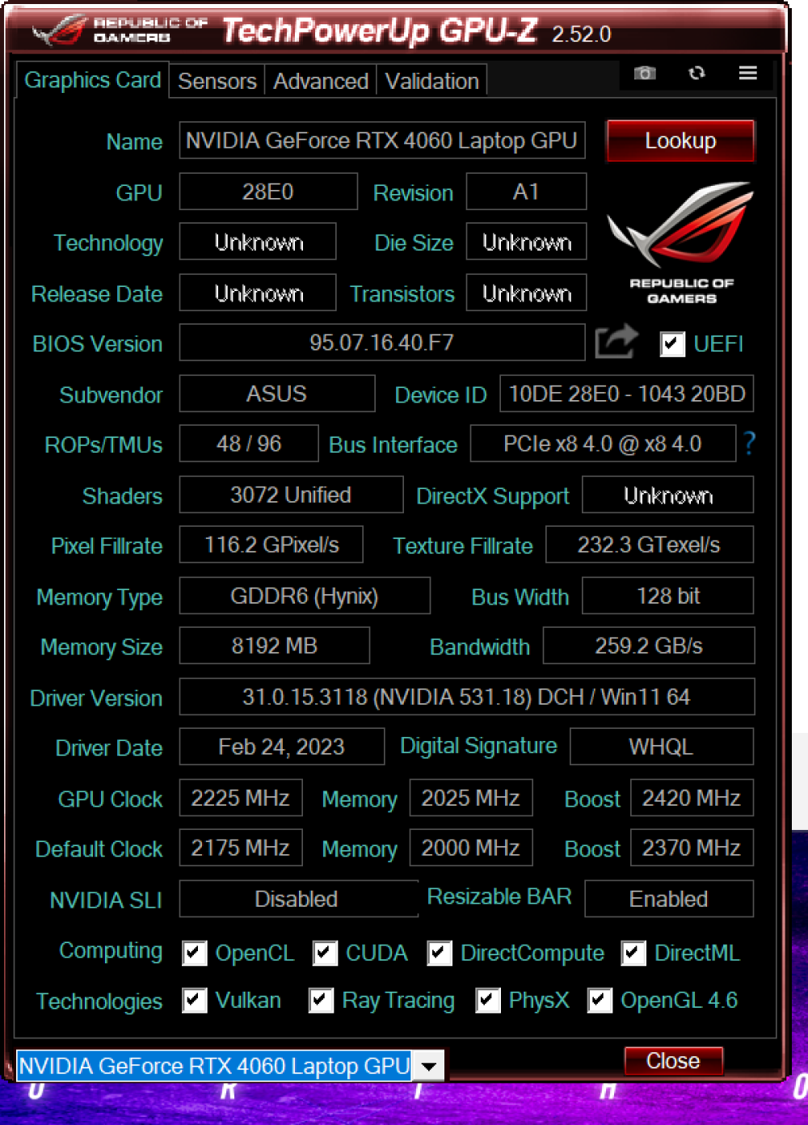The height and width of the screenshot is (1125, 808).
Task: Toggle the UEFI checkbox
Action: (672, 344)
